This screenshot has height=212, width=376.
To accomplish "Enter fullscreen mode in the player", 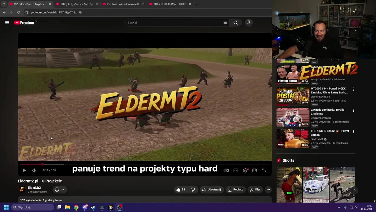I will [264, 170].
